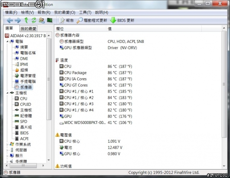Expand the 顯示 tree node
230x178 pixels.
coord(7,156)
